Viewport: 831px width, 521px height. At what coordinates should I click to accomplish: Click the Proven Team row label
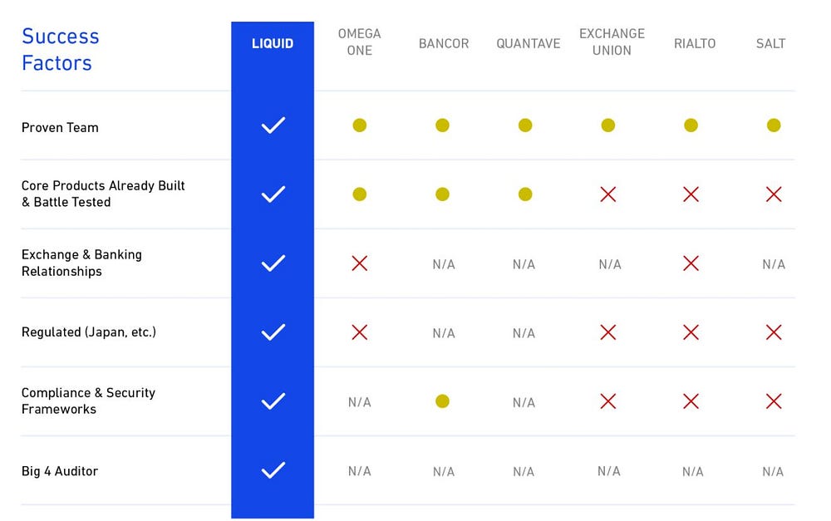[60, 128]
